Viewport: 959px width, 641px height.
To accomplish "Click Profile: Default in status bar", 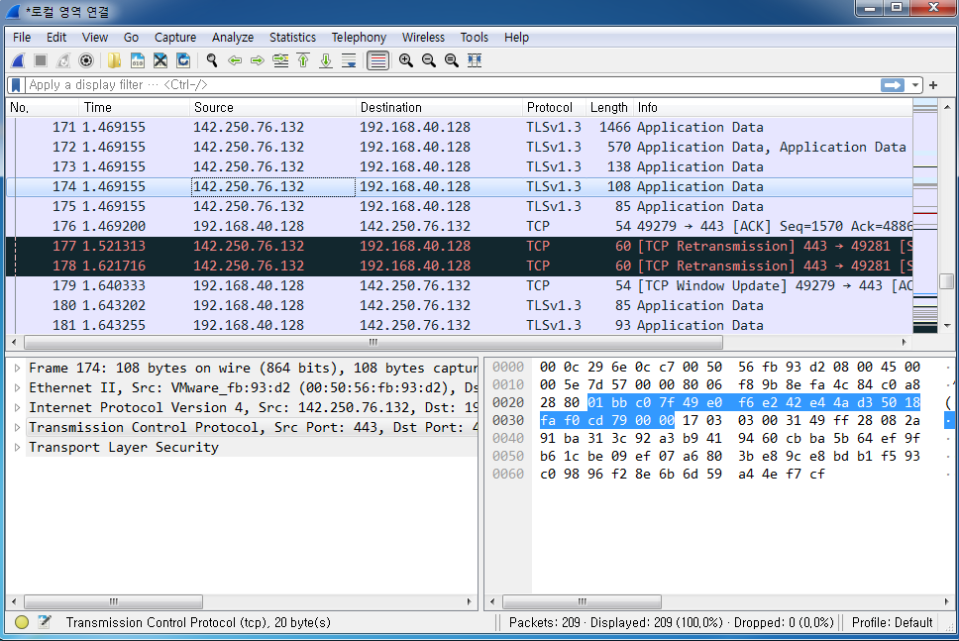I will pyautogui.click(x=892, y=622).
